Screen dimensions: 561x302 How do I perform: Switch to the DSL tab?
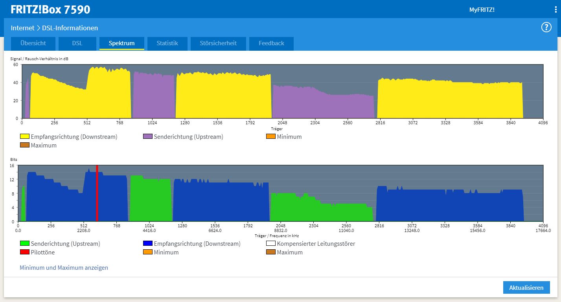[77, 43]
